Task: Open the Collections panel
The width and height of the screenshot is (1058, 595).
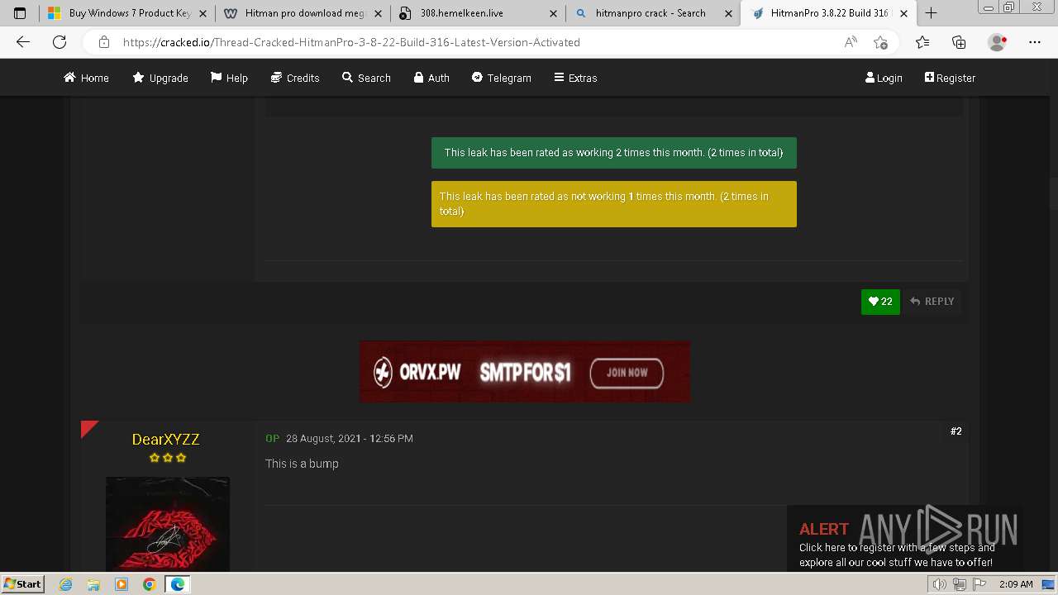Action: point(959,42)
